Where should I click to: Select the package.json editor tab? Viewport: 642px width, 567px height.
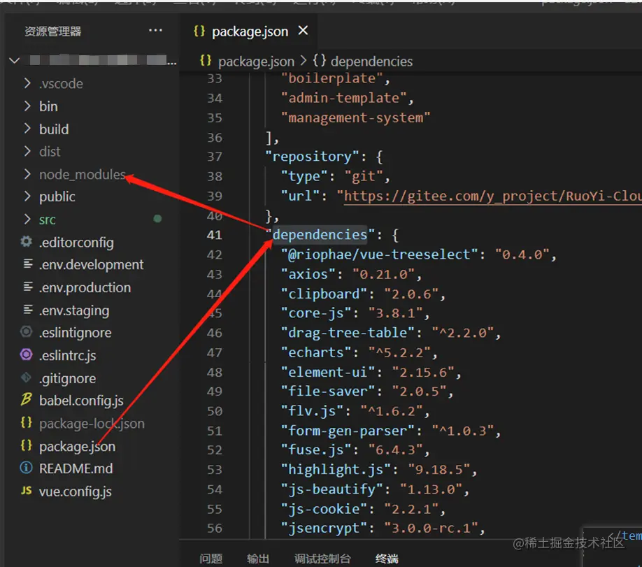tap(248, 31)
